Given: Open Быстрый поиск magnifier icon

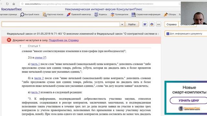Looking at the screenshot, I should coord(22,15).
